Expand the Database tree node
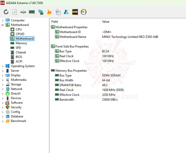Image resolution: width=186 pixels, height=153 pixels. 3,117
